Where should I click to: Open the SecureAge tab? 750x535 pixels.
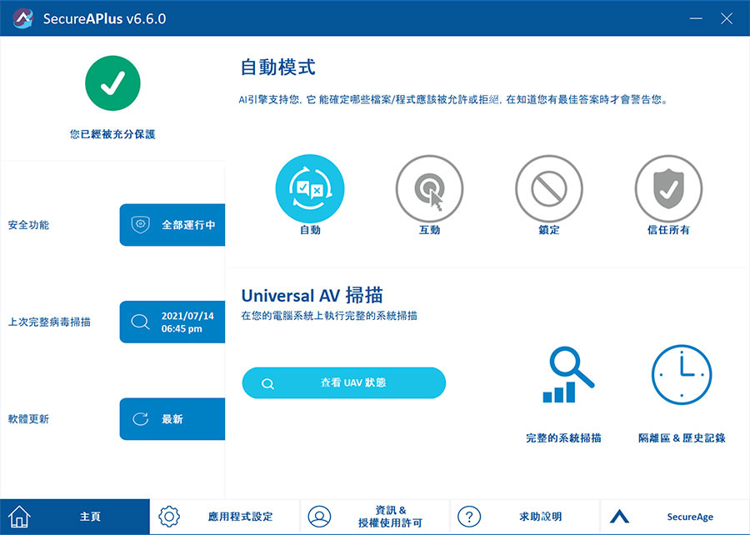675,517
